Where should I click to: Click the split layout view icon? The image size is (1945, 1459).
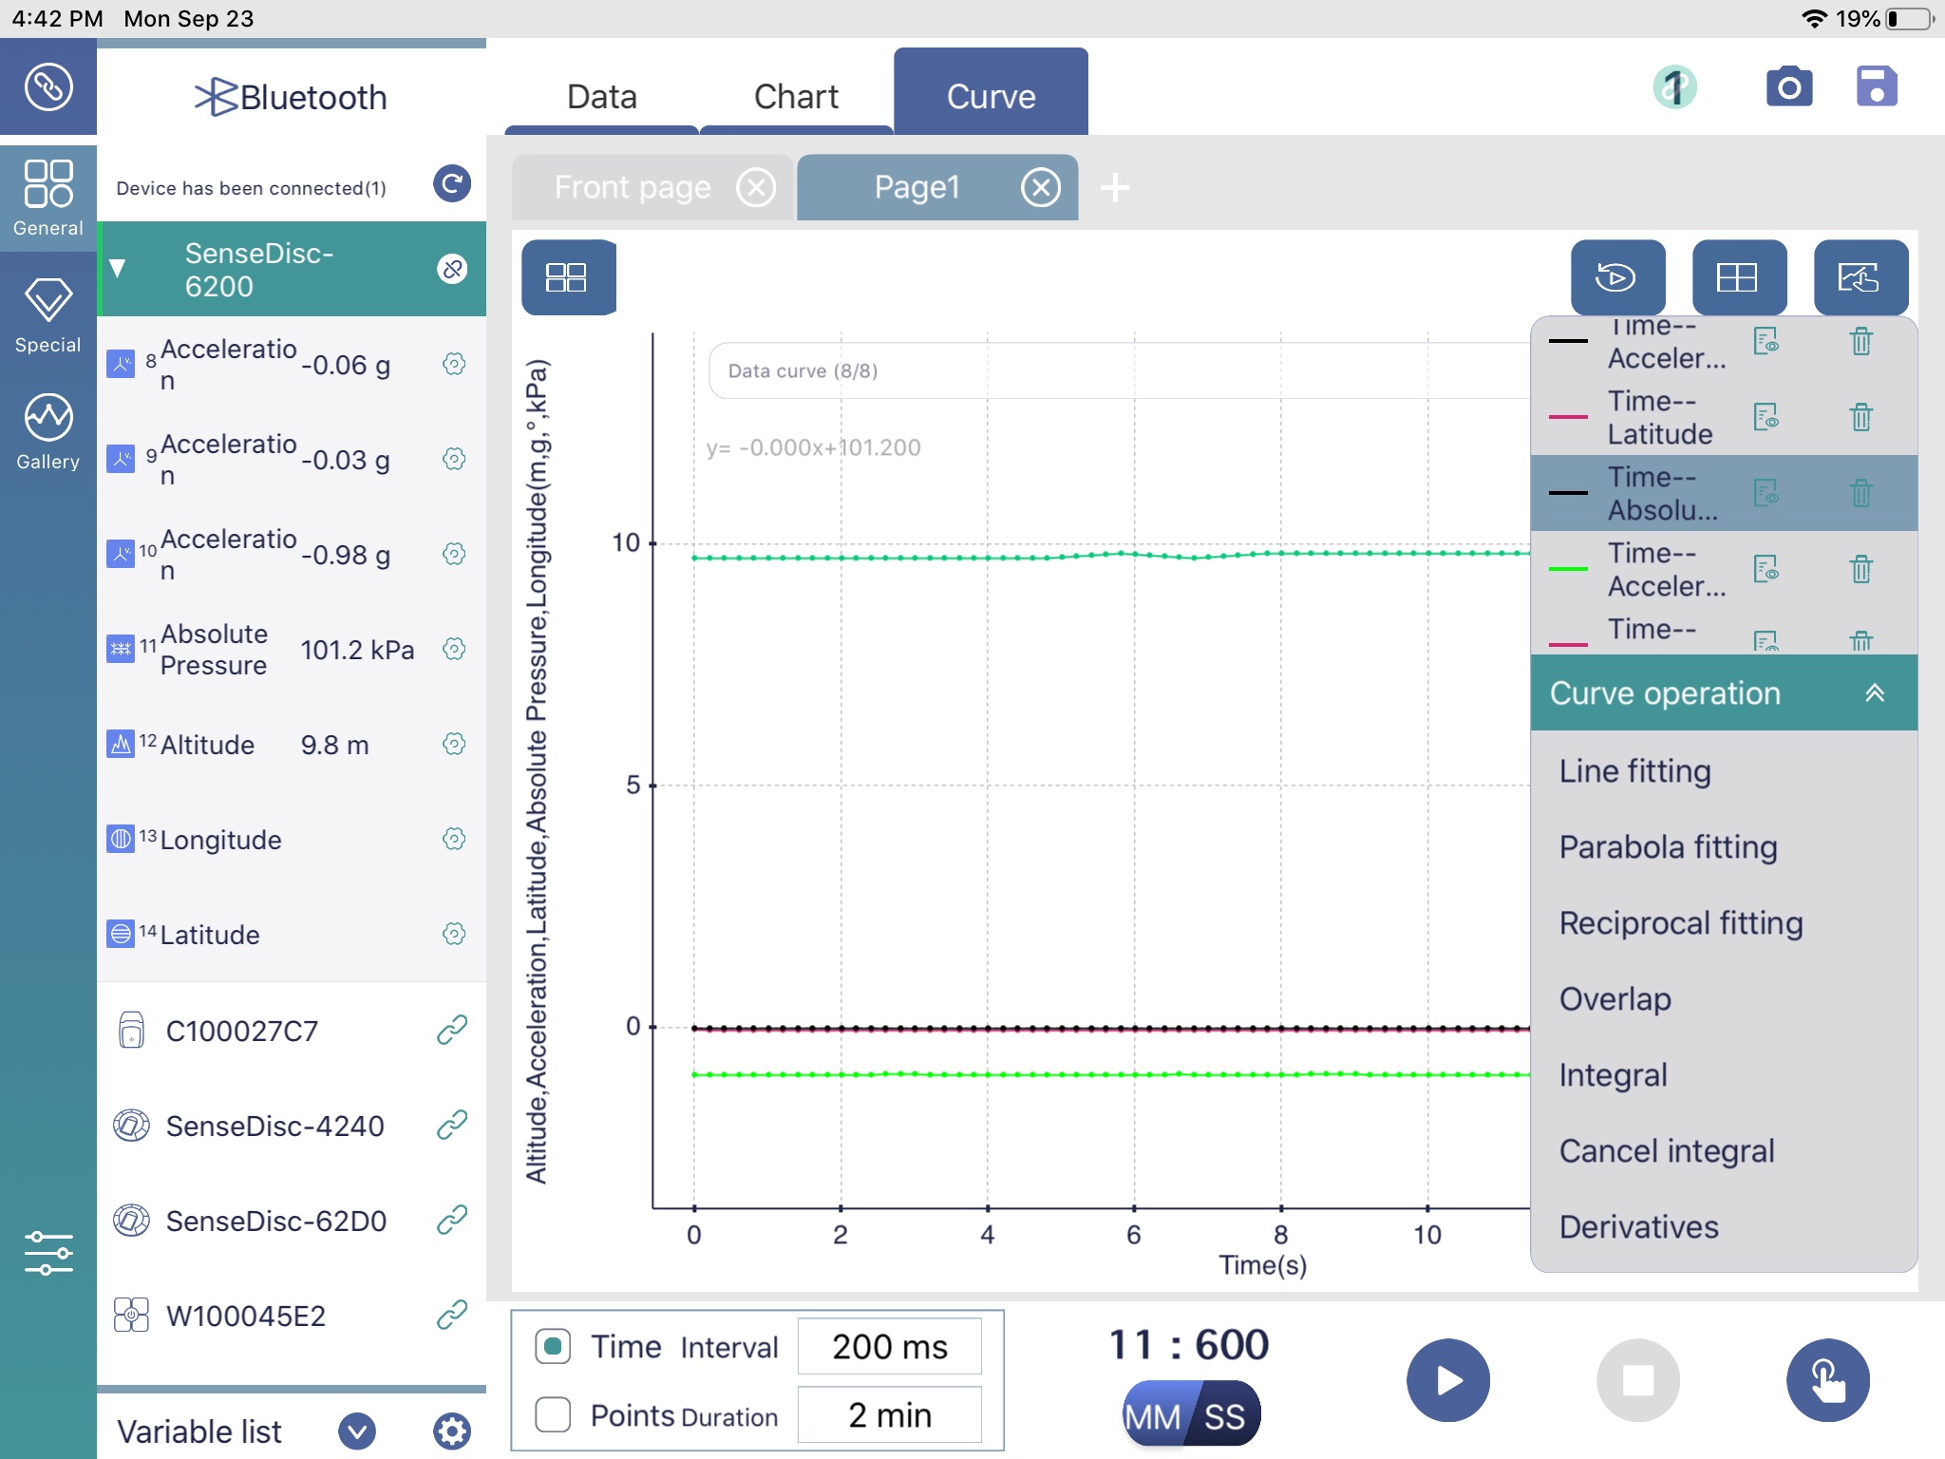click(567, 275)
